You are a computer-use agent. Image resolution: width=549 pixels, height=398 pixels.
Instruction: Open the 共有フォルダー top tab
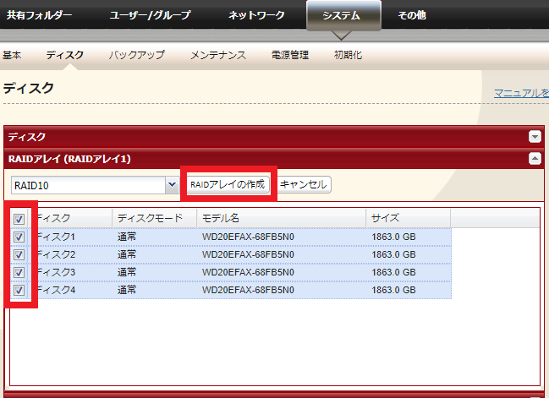(x=40, y=15)
